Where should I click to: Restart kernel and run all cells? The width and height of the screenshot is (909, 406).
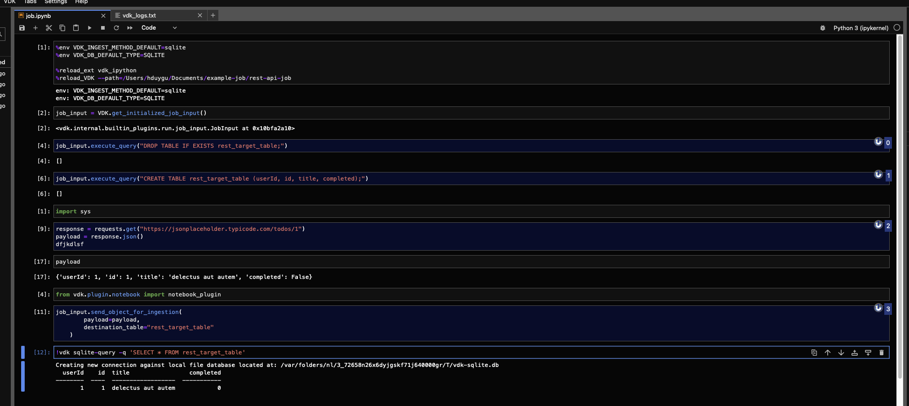(x=129, y=27)
